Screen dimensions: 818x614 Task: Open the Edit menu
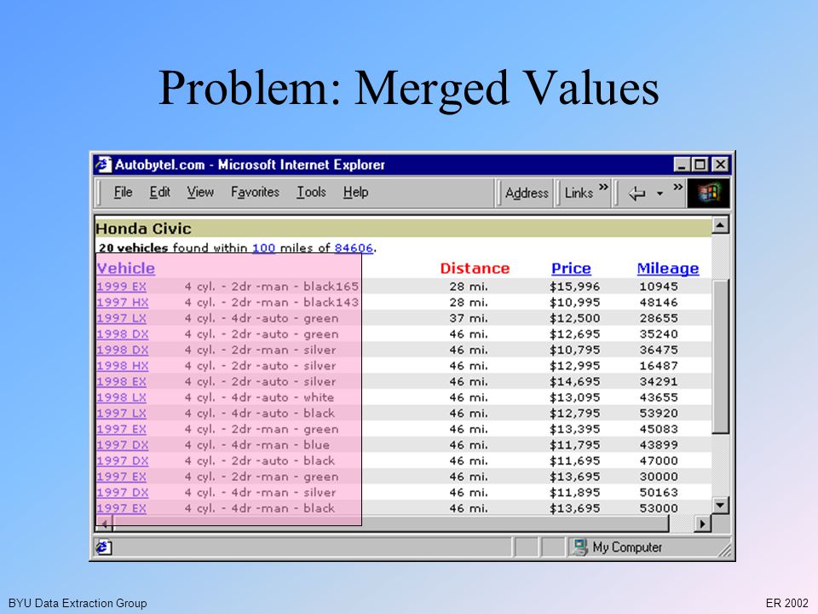click(x=159, y=192)
